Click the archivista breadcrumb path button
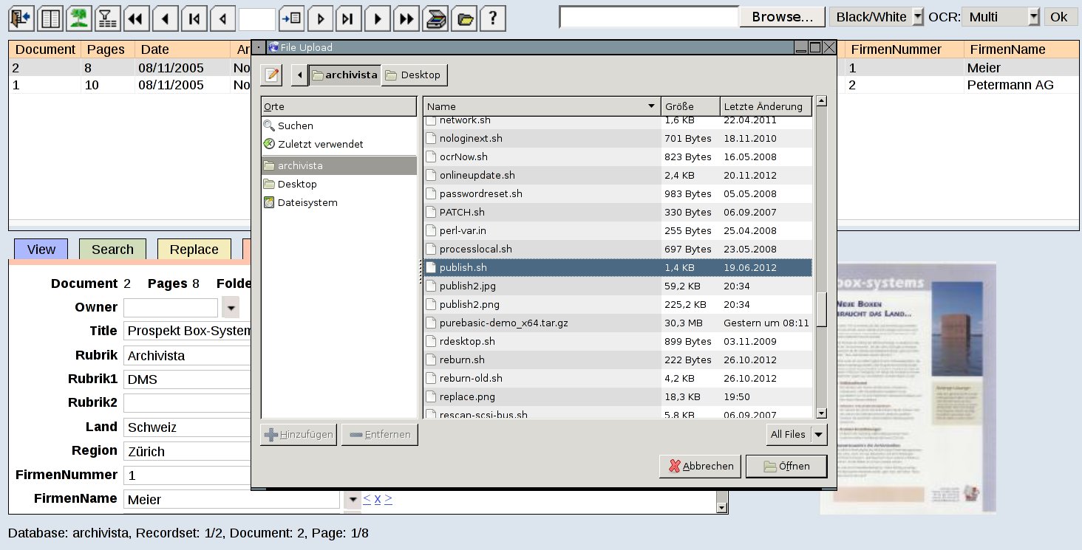The image size is (1082, 550). coord(344,75)
